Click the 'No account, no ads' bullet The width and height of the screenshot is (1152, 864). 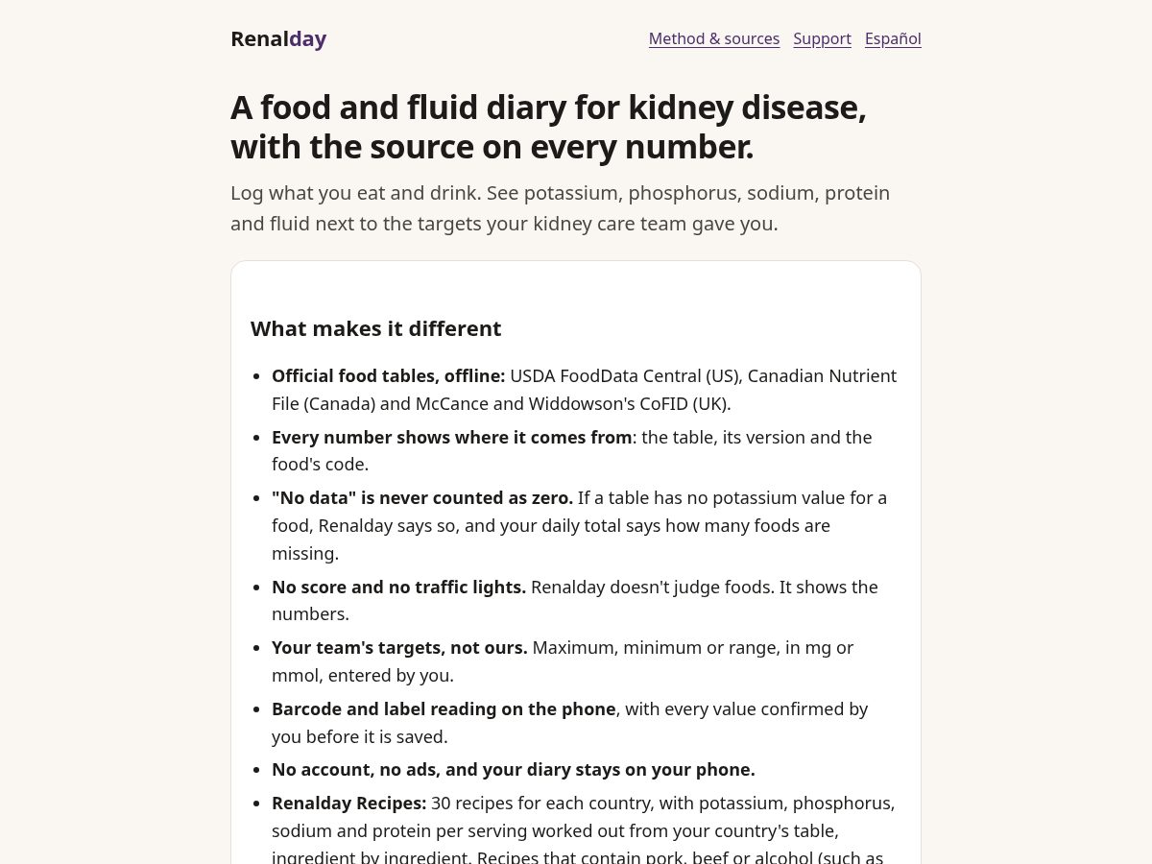click(x=514, y=770)
